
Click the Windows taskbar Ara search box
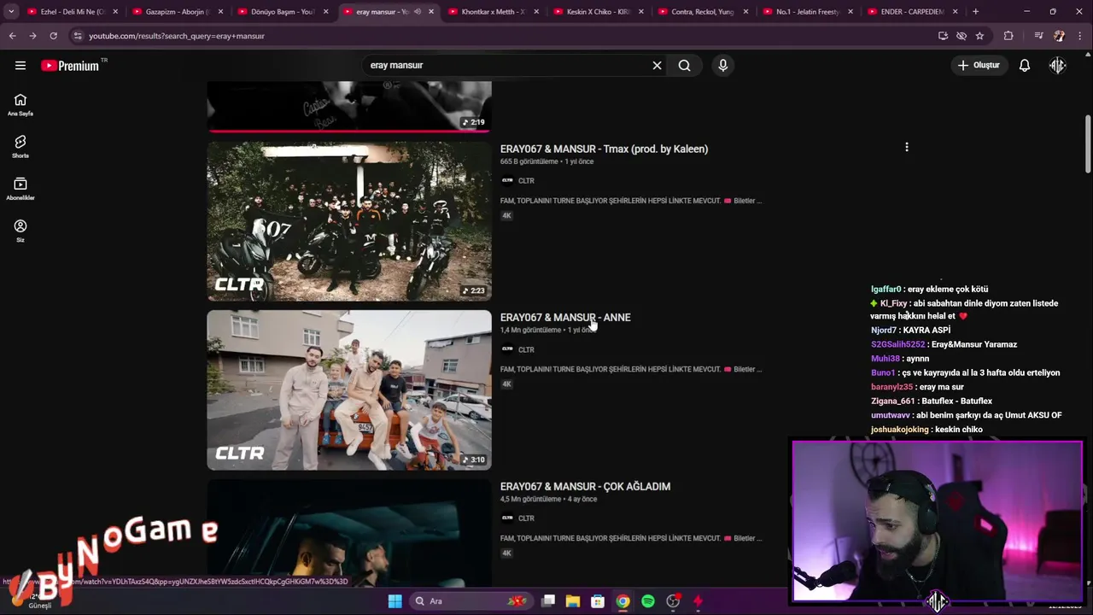tap(470, 601)
